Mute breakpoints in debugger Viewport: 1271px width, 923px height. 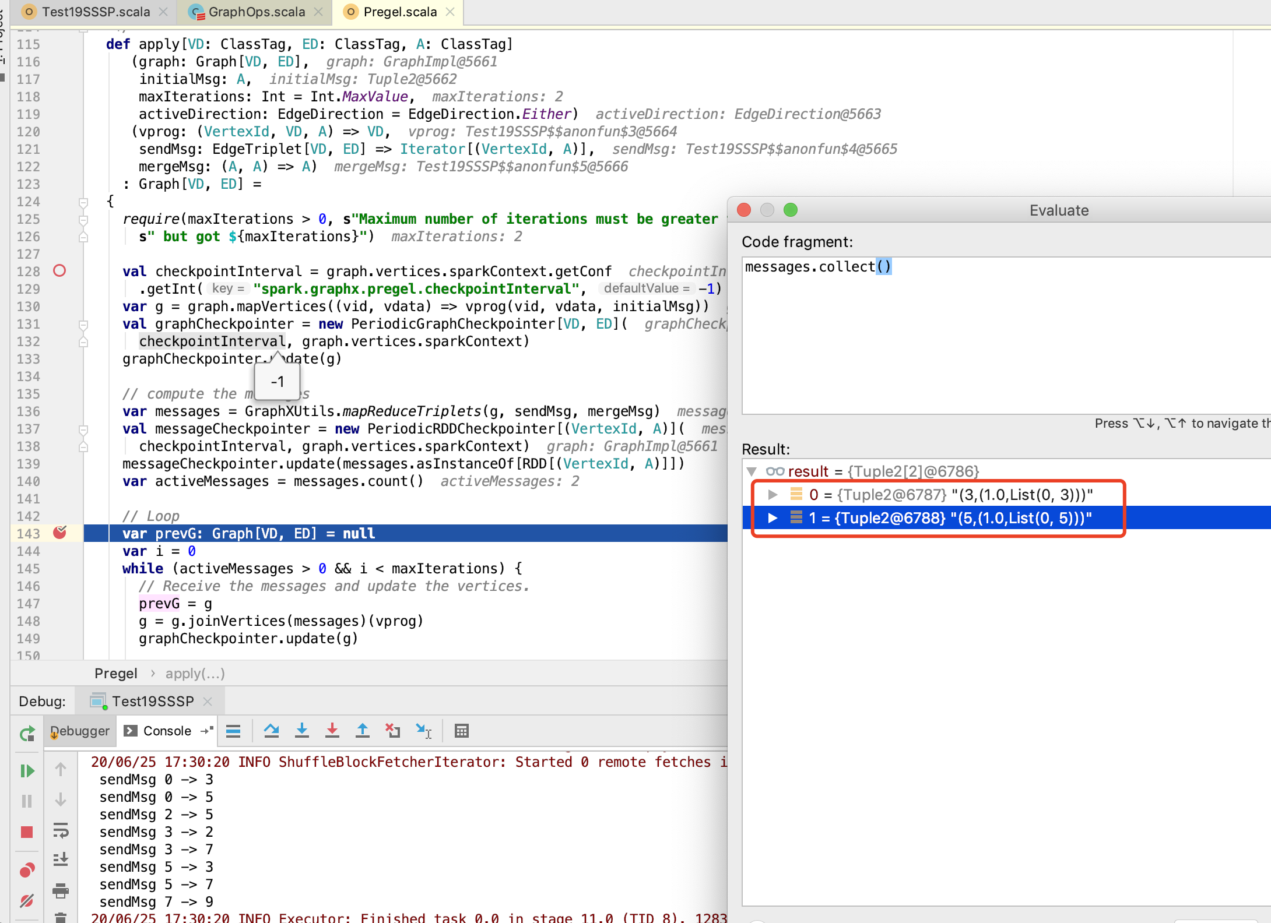coord(27,901)
